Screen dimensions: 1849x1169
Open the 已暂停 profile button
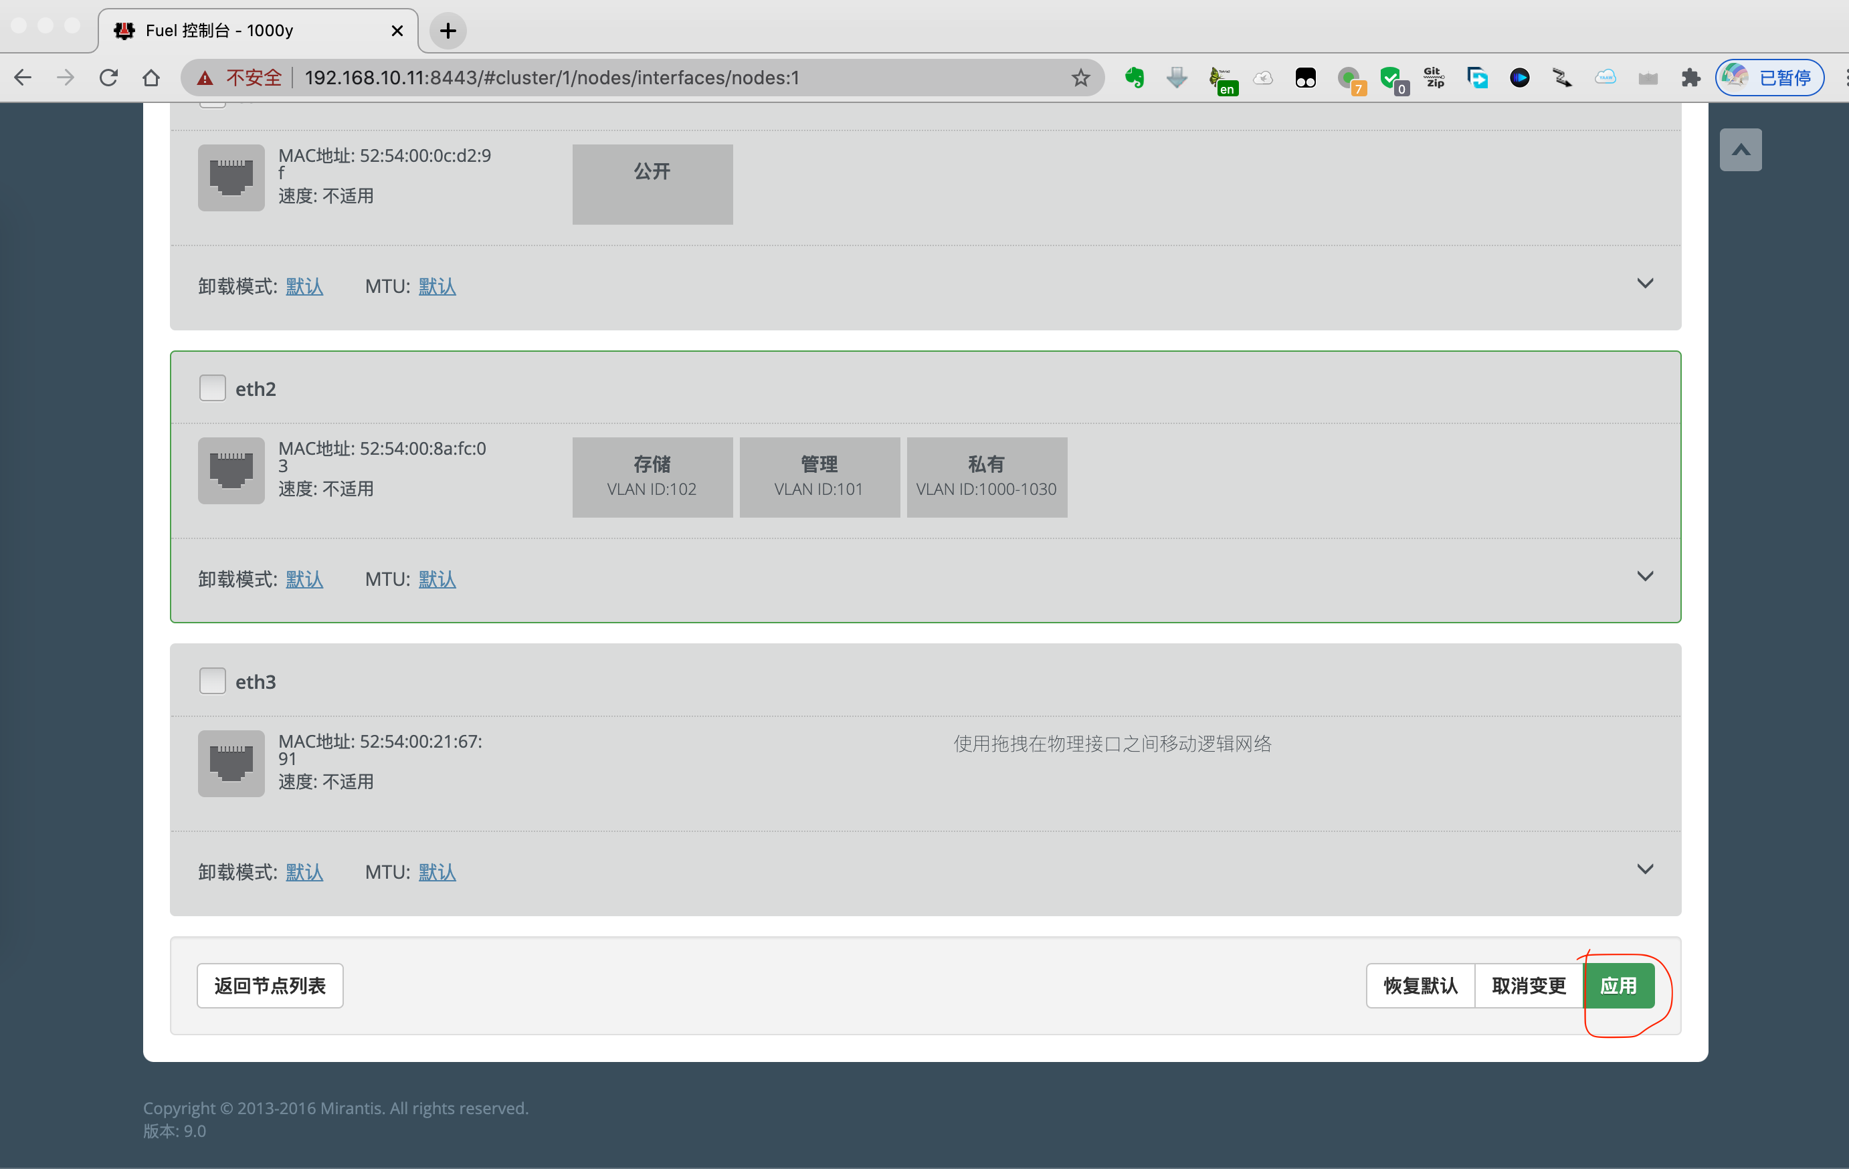point(1770,78)
